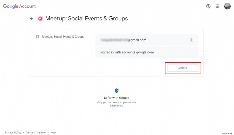Click the blurred gmail.com address field
The height and width of the screenshot is (135, 234).
tap(147, 40)
